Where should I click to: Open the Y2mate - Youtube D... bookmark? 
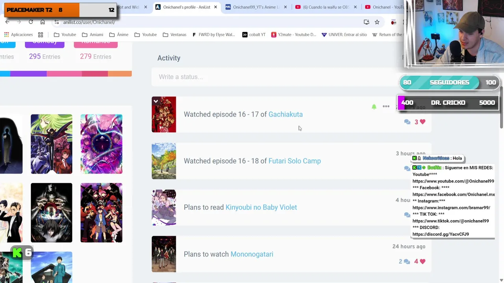point(293,35)
